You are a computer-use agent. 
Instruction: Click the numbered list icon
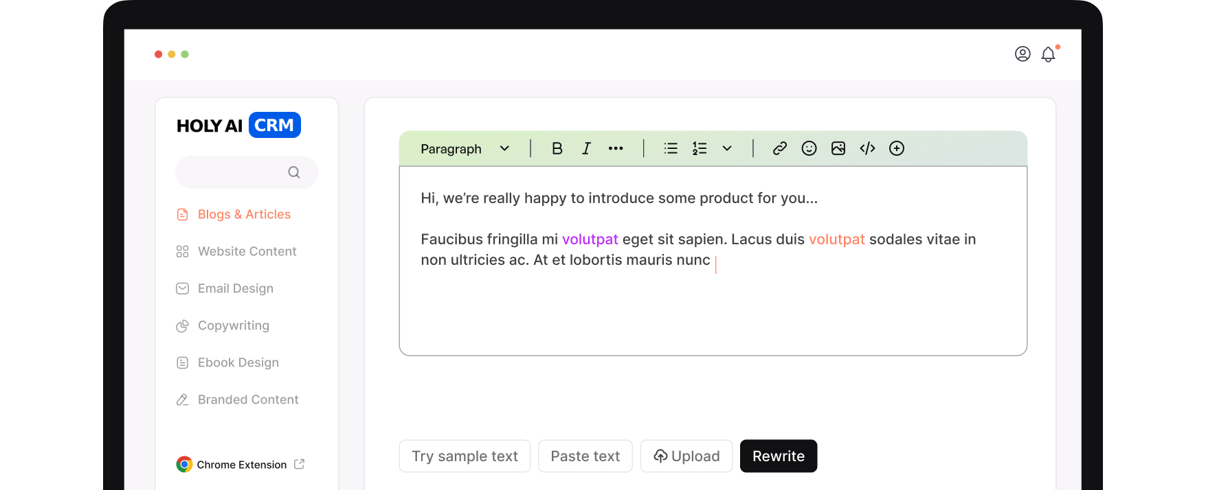(700, 148)
